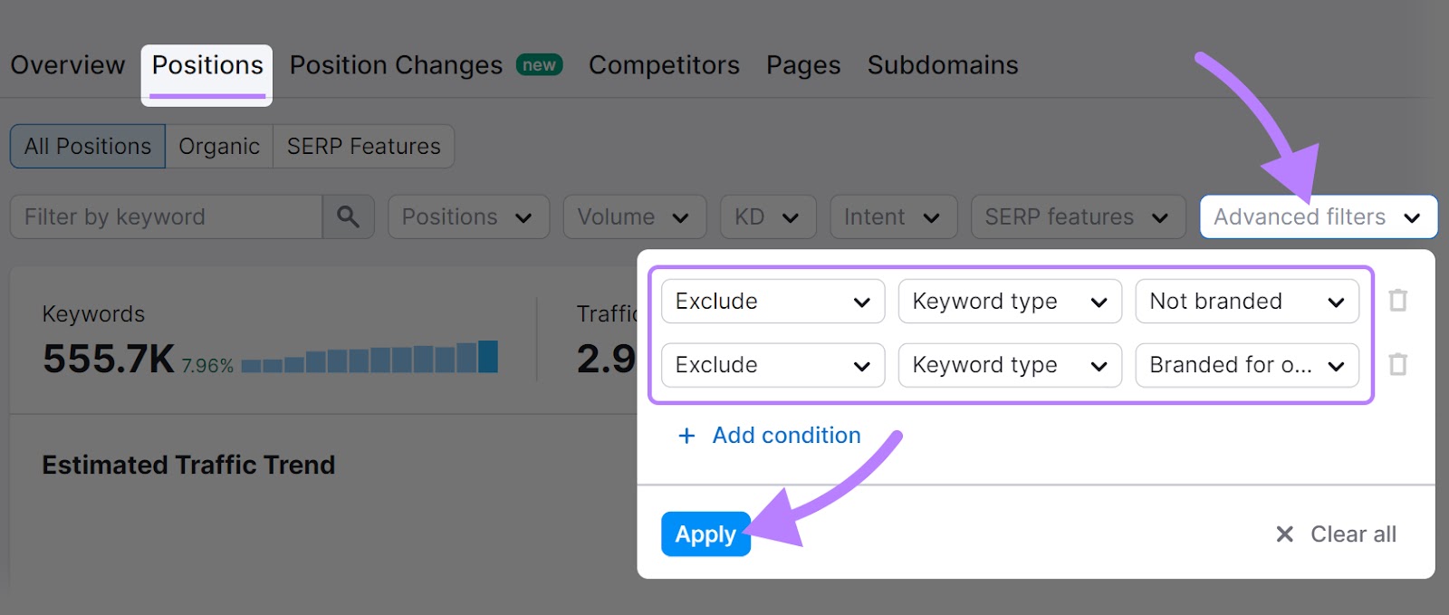This screenshot has width=1449, height=615.
Task: Open the Intent dropdown
Action: point(893,216)
